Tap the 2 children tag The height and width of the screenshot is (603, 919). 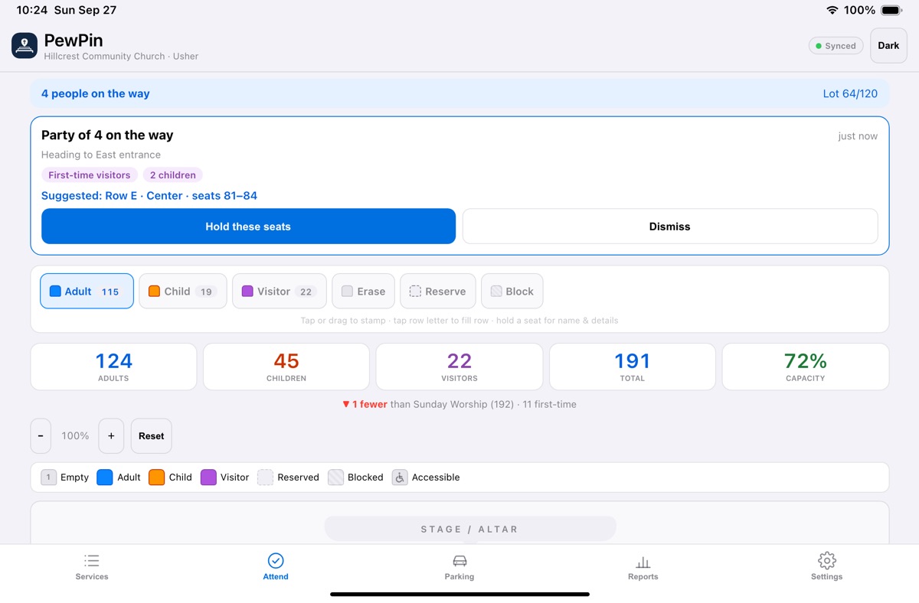click(173, 175)
